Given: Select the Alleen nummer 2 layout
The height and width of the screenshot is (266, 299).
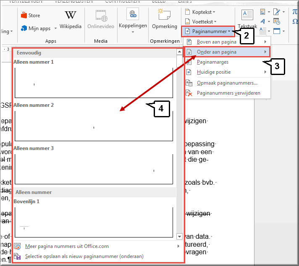Looking at the screenshot, I should (94, 123).
